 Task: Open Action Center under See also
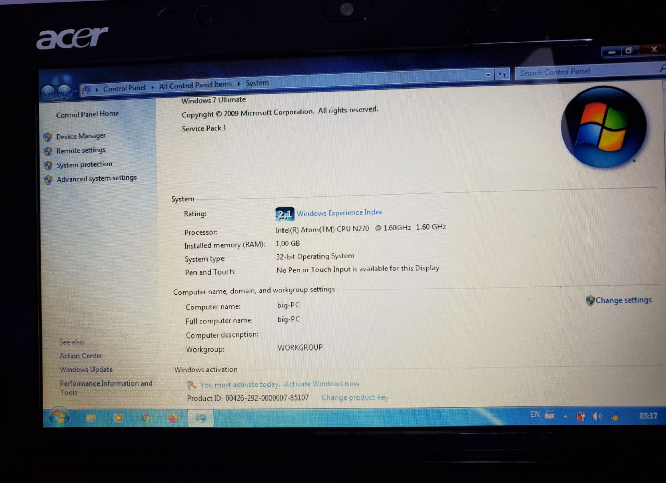pyautogui.click(x=81, y=356)
